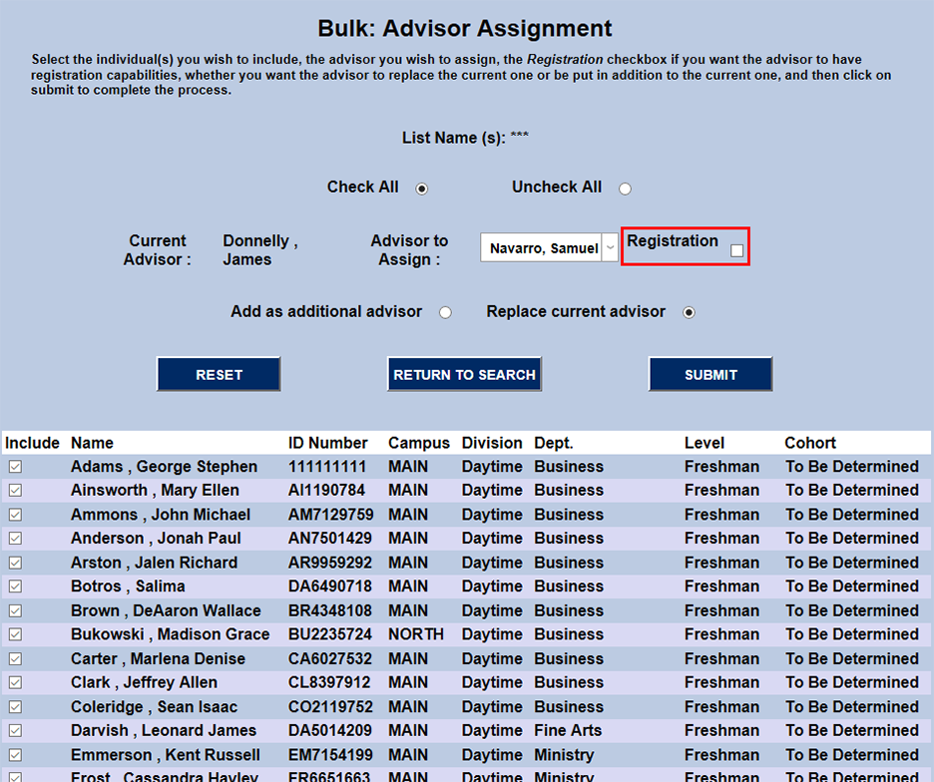The image size is (934, 782).
Task: Uncheck Include for Botros, Salima
Action: (14, 586)
